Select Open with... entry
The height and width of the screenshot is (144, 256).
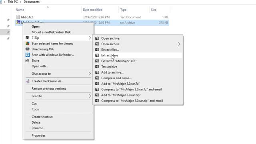click(x=40, y=66)
